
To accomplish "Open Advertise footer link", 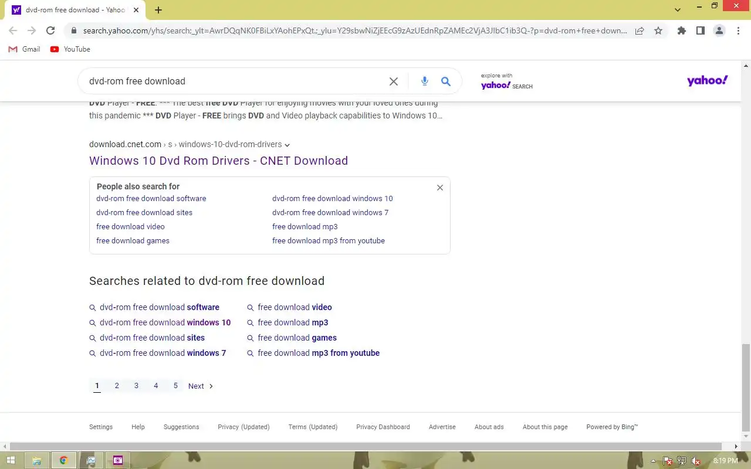I will click(442, 427).
